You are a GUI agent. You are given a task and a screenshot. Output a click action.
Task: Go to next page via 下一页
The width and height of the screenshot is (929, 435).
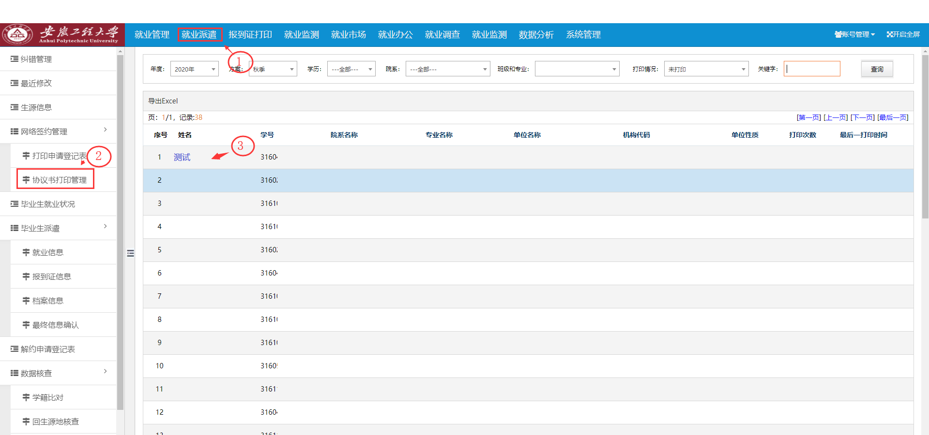(862, 117)
